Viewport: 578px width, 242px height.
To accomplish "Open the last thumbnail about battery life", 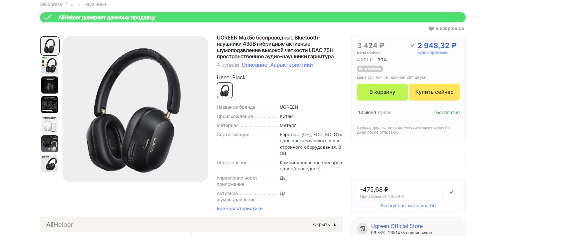I will pyautogui.click(x=50, y=164).
